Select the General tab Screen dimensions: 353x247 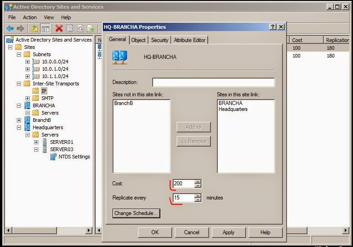click(x=118, y=39)
